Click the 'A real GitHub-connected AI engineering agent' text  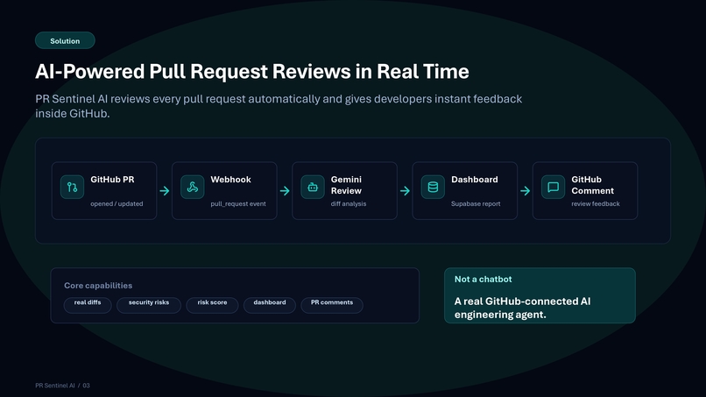tap(522, 308)
